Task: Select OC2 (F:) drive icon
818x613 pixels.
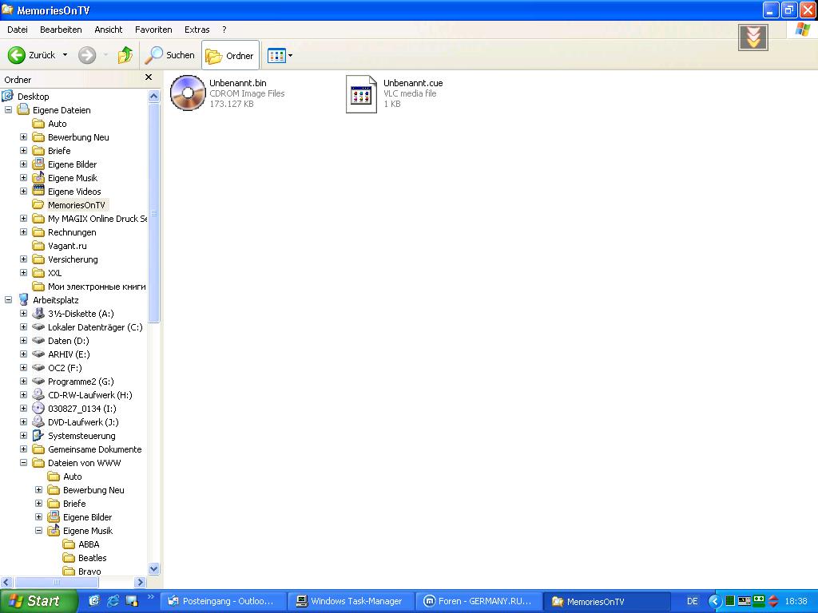Action: [x=38, y=367]
